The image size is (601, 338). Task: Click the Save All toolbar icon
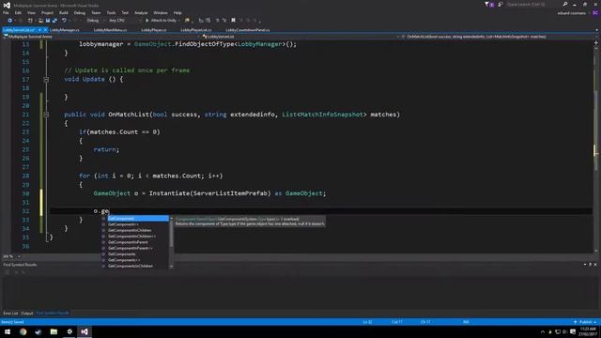54,21
